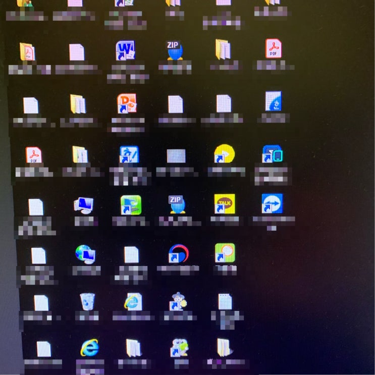375x375 pixels.
Task: Open the red-blue taegeuk swirl shortcut
Action: click(178, 253)
